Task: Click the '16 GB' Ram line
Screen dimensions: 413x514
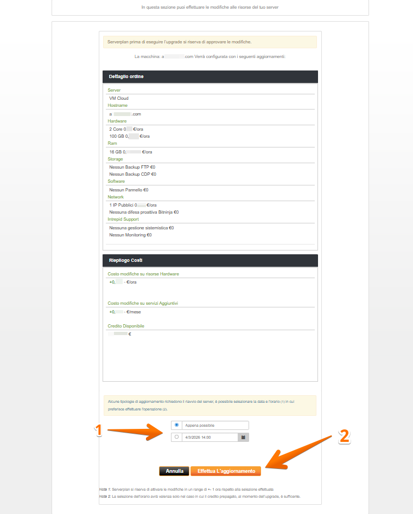Action: (130, 152)
